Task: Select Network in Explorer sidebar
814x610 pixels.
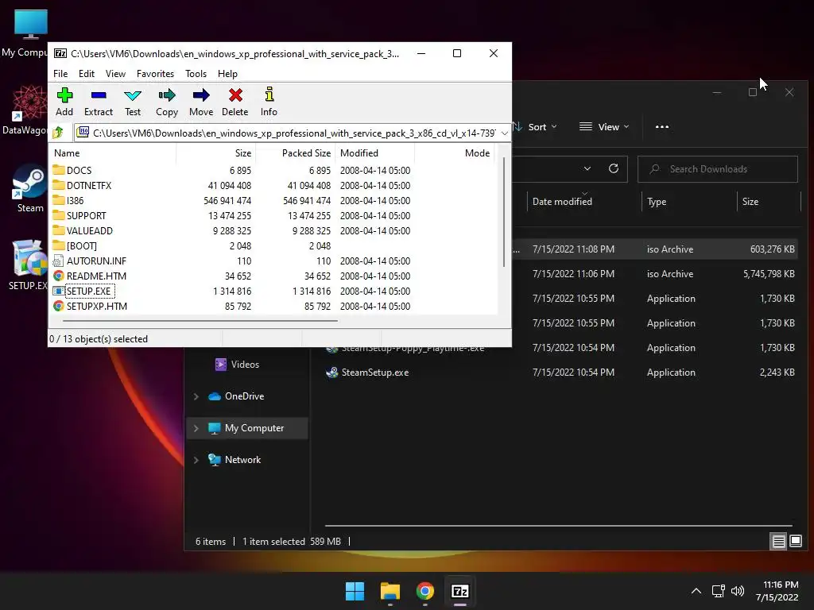Action: (235, 460)
